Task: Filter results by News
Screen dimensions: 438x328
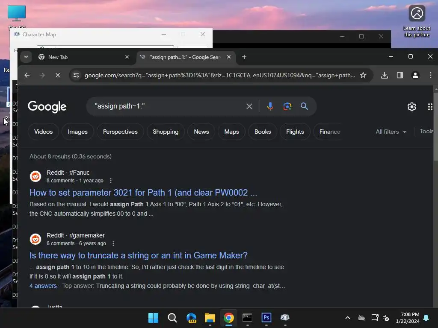Action: [x=201, y=132]
